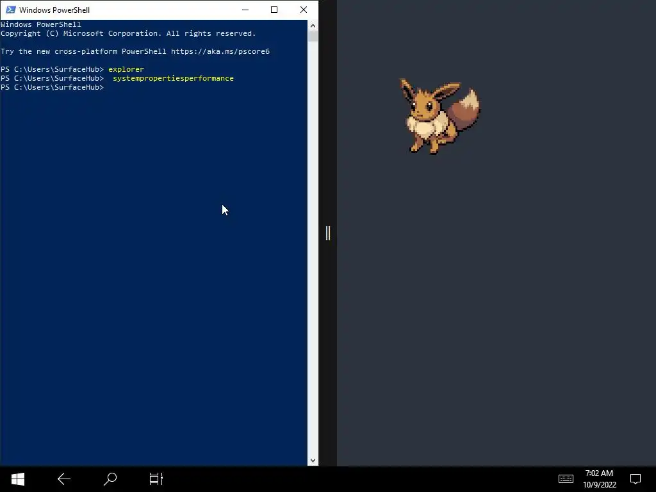Click the PowerShell scrollbar up arrow
656x492 pixels.
point(313,26)
